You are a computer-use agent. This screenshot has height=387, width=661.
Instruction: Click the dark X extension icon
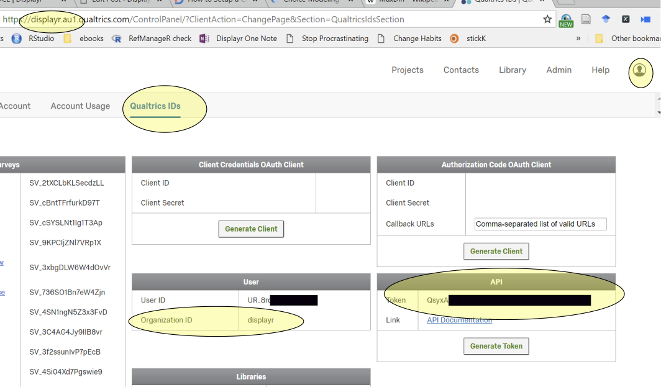[626, 19]
